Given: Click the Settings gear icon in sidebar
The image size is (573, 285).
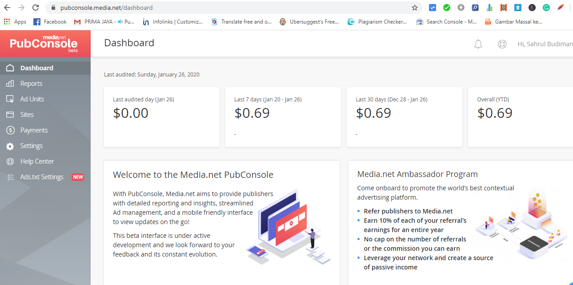Looking at the screenshot, I should pyautogui.click(x=10, y=146).
